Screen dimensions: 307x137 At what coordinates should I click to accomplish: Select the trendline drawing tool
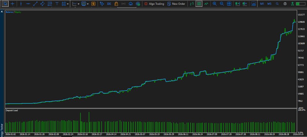(x=35, y=4)
